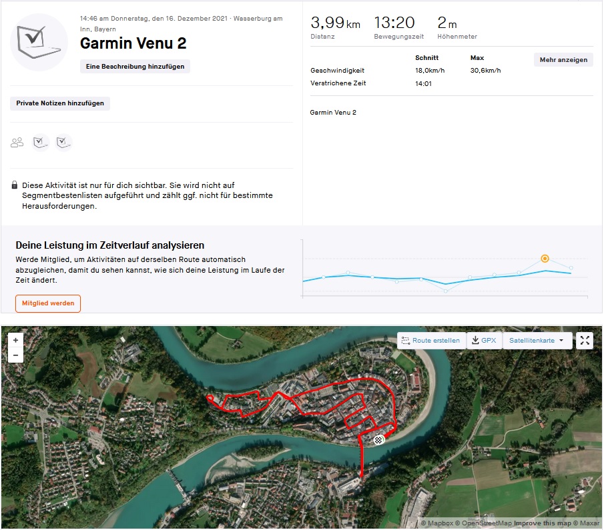Open the Satellitenkarte map style dropdown
Viewport: 604px width, 530px height.
(537, 341)
